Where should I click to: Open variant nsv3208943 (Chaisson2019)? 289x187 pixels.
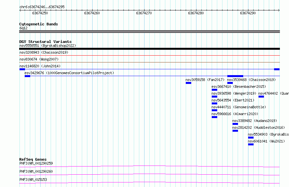click(x=44, y=52)
